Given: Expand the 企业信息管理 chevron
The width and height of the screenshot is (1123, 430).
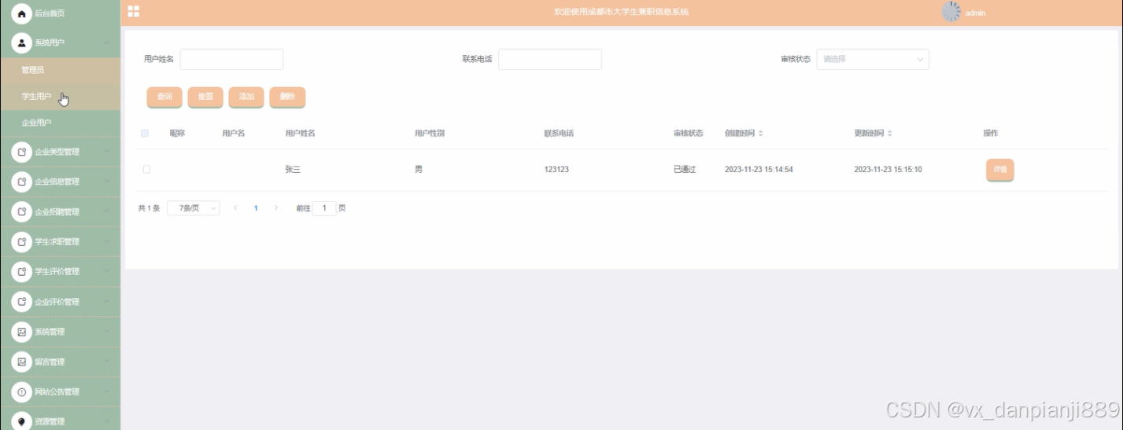Looking at the screenshot, I should click(106, 181).
